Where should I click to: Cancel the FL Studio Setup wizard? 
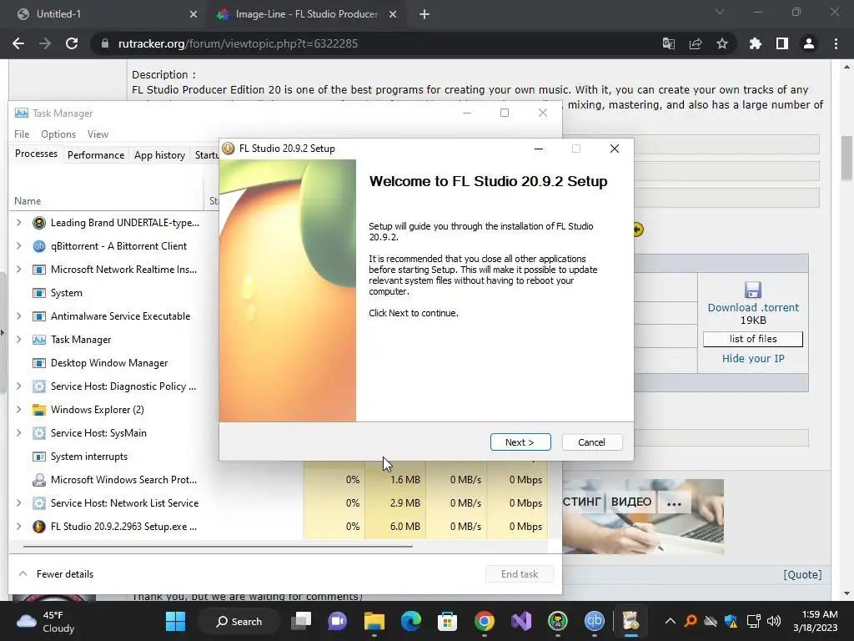[x=591, y=442]
